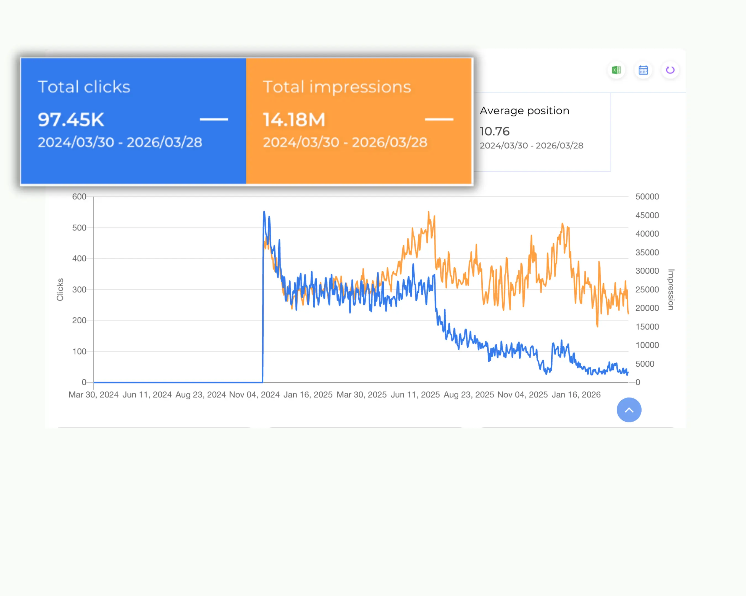746x596 pixels.
Task: Expand the Average position date range
Action: click(532, 145)
